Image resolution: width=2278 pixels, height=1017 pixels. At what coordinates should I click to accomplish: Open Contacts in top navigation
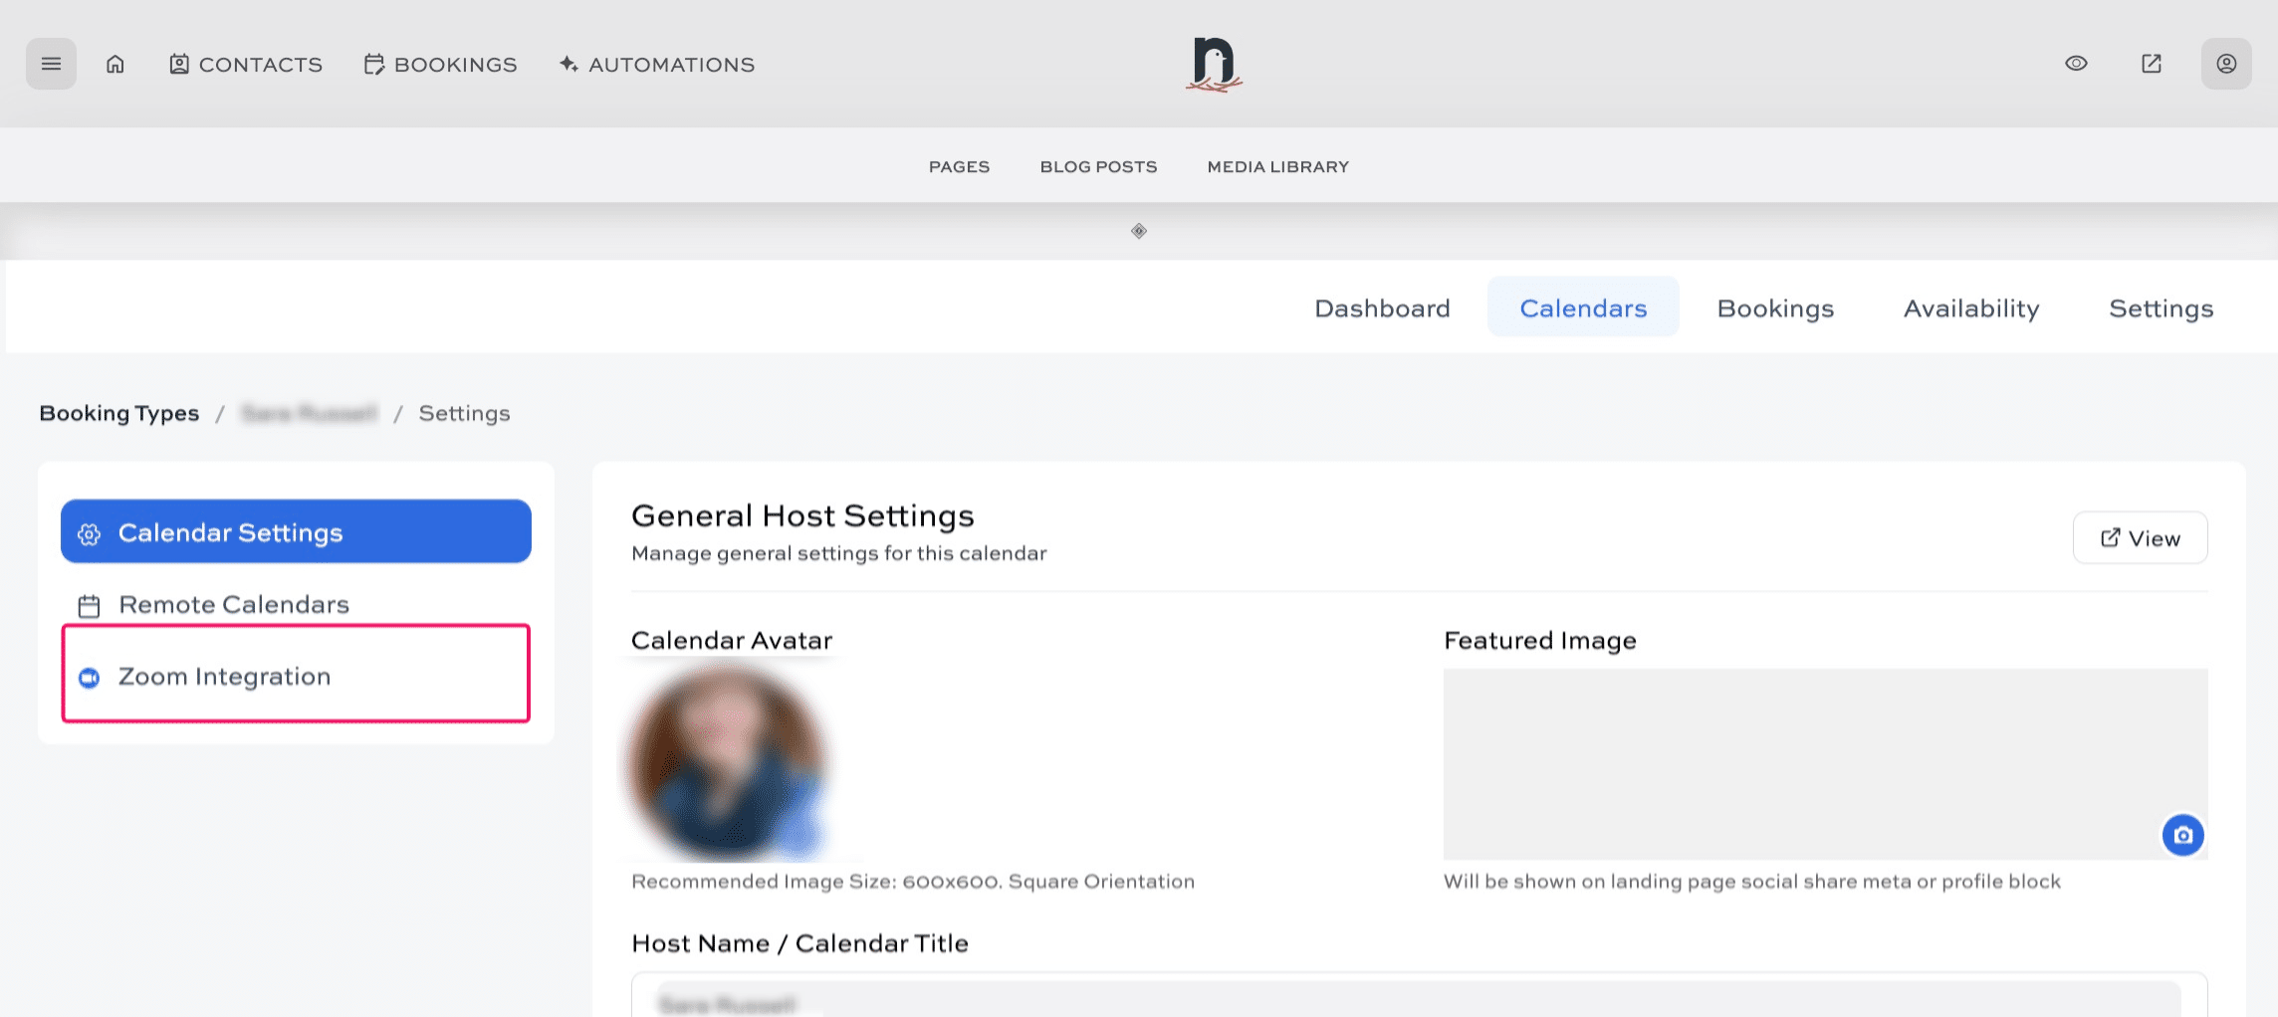point(246,65)
